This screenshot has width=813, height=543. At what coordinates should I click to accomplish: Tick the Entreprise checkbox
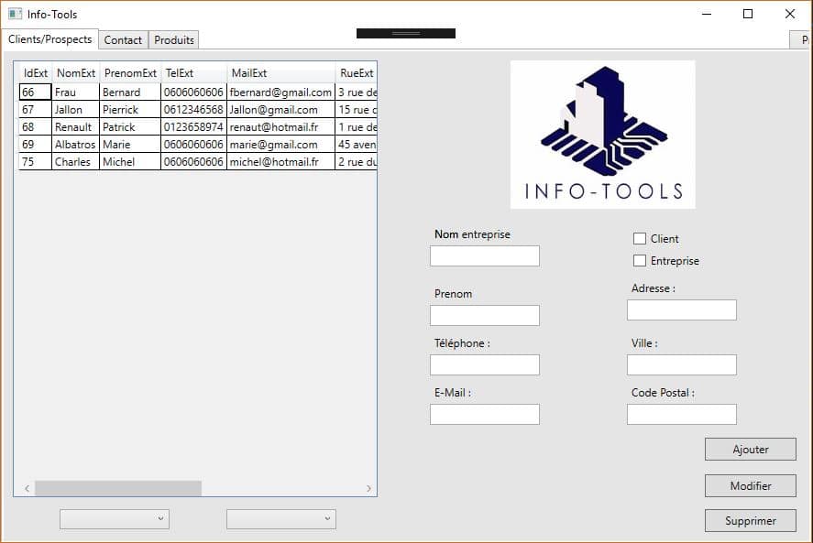639,260
